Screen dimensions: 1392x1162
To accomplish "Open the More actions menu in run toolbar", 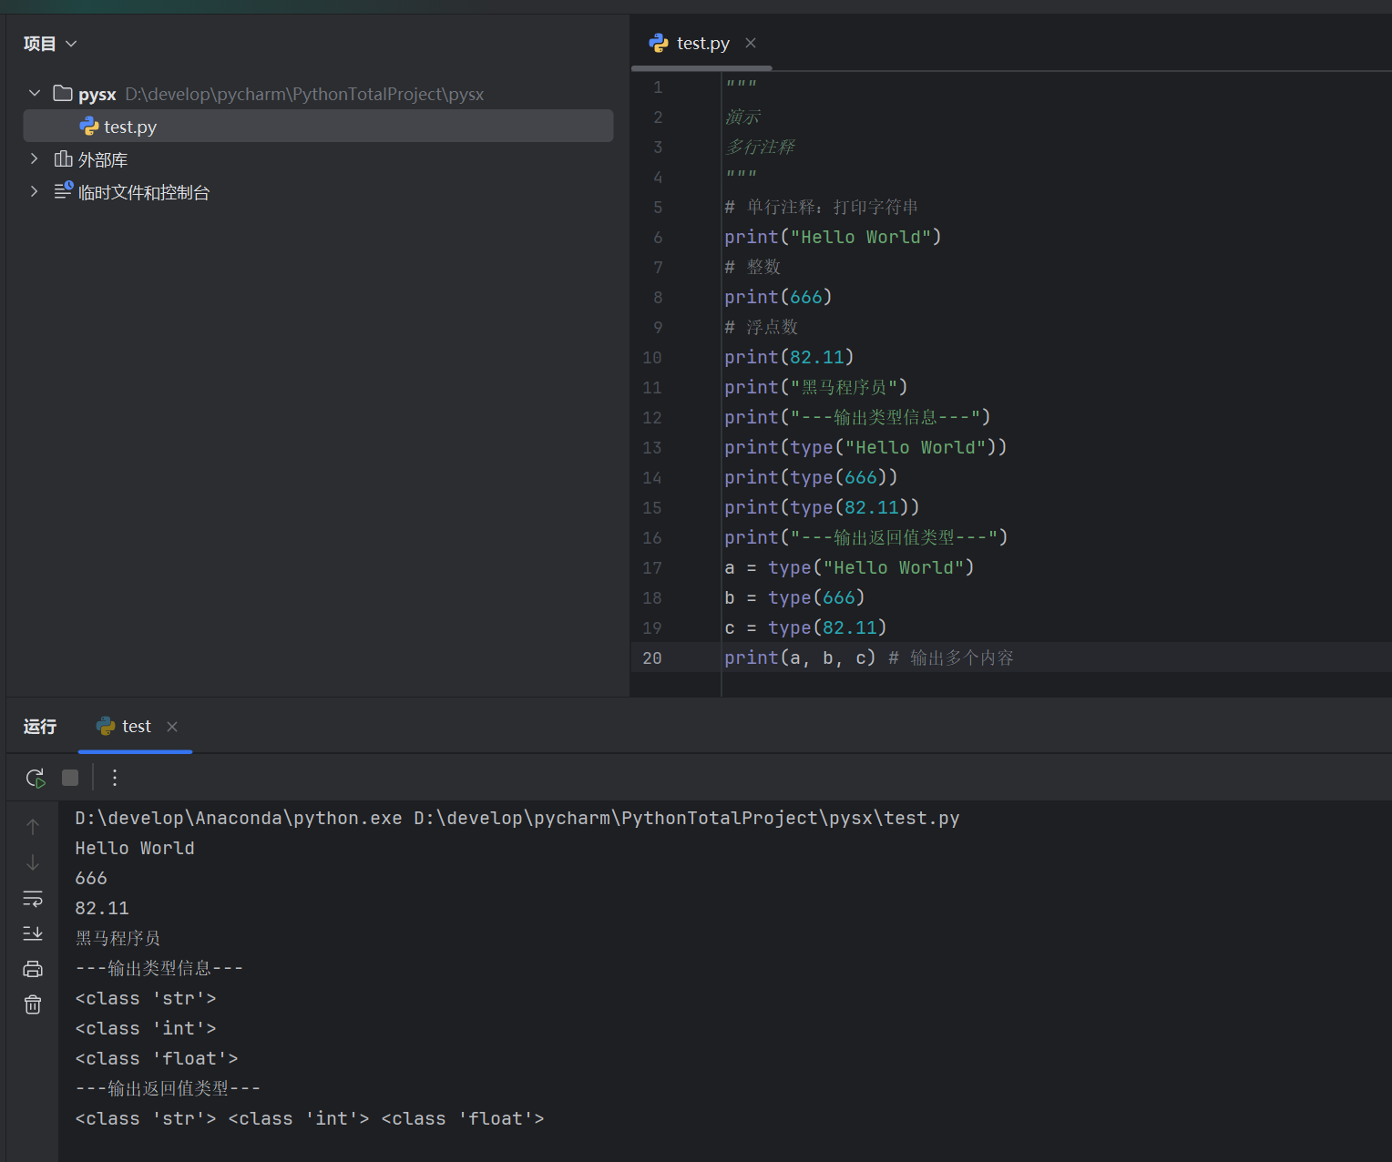I will point(115,778).
